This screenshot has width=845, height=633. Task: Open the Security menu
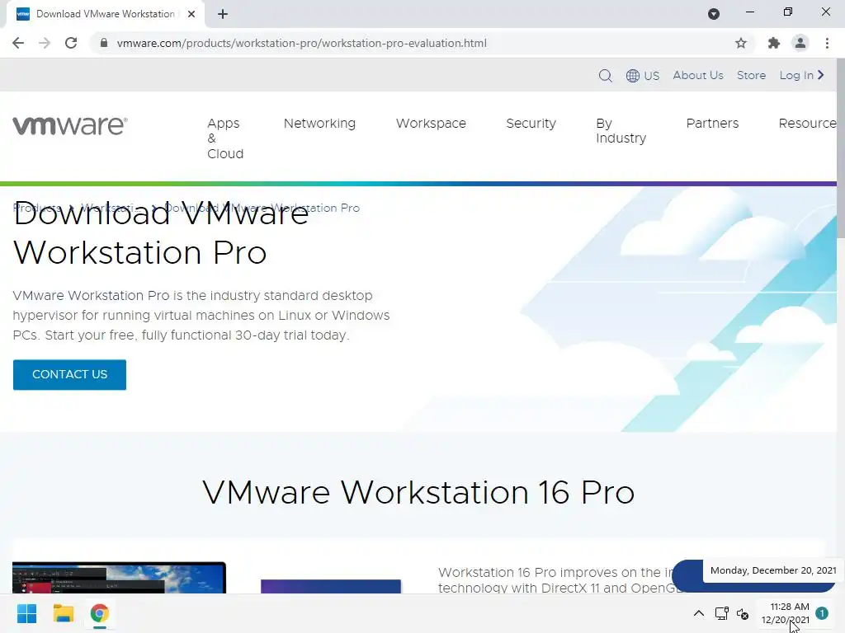pyautogui.click(x=531, y=124)
